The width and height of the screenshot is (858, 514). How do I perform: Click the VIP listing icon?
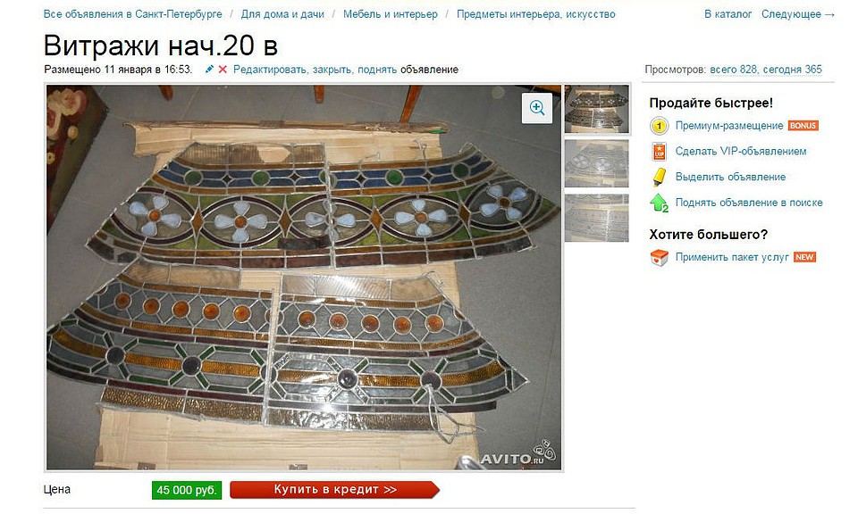click(x=659, y=152)
